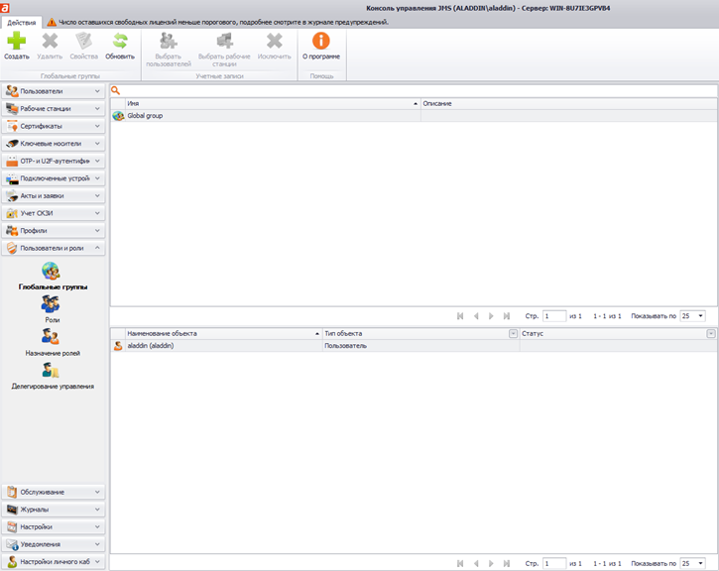Expand the Сертификаты sidebar section
The image size is (719, 571).
tap(54, 126)
